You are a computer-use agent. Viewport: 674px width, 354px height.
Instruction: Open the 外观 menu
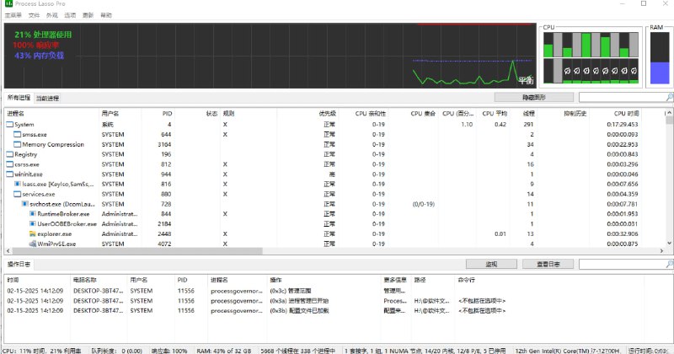tap(52, 15)
